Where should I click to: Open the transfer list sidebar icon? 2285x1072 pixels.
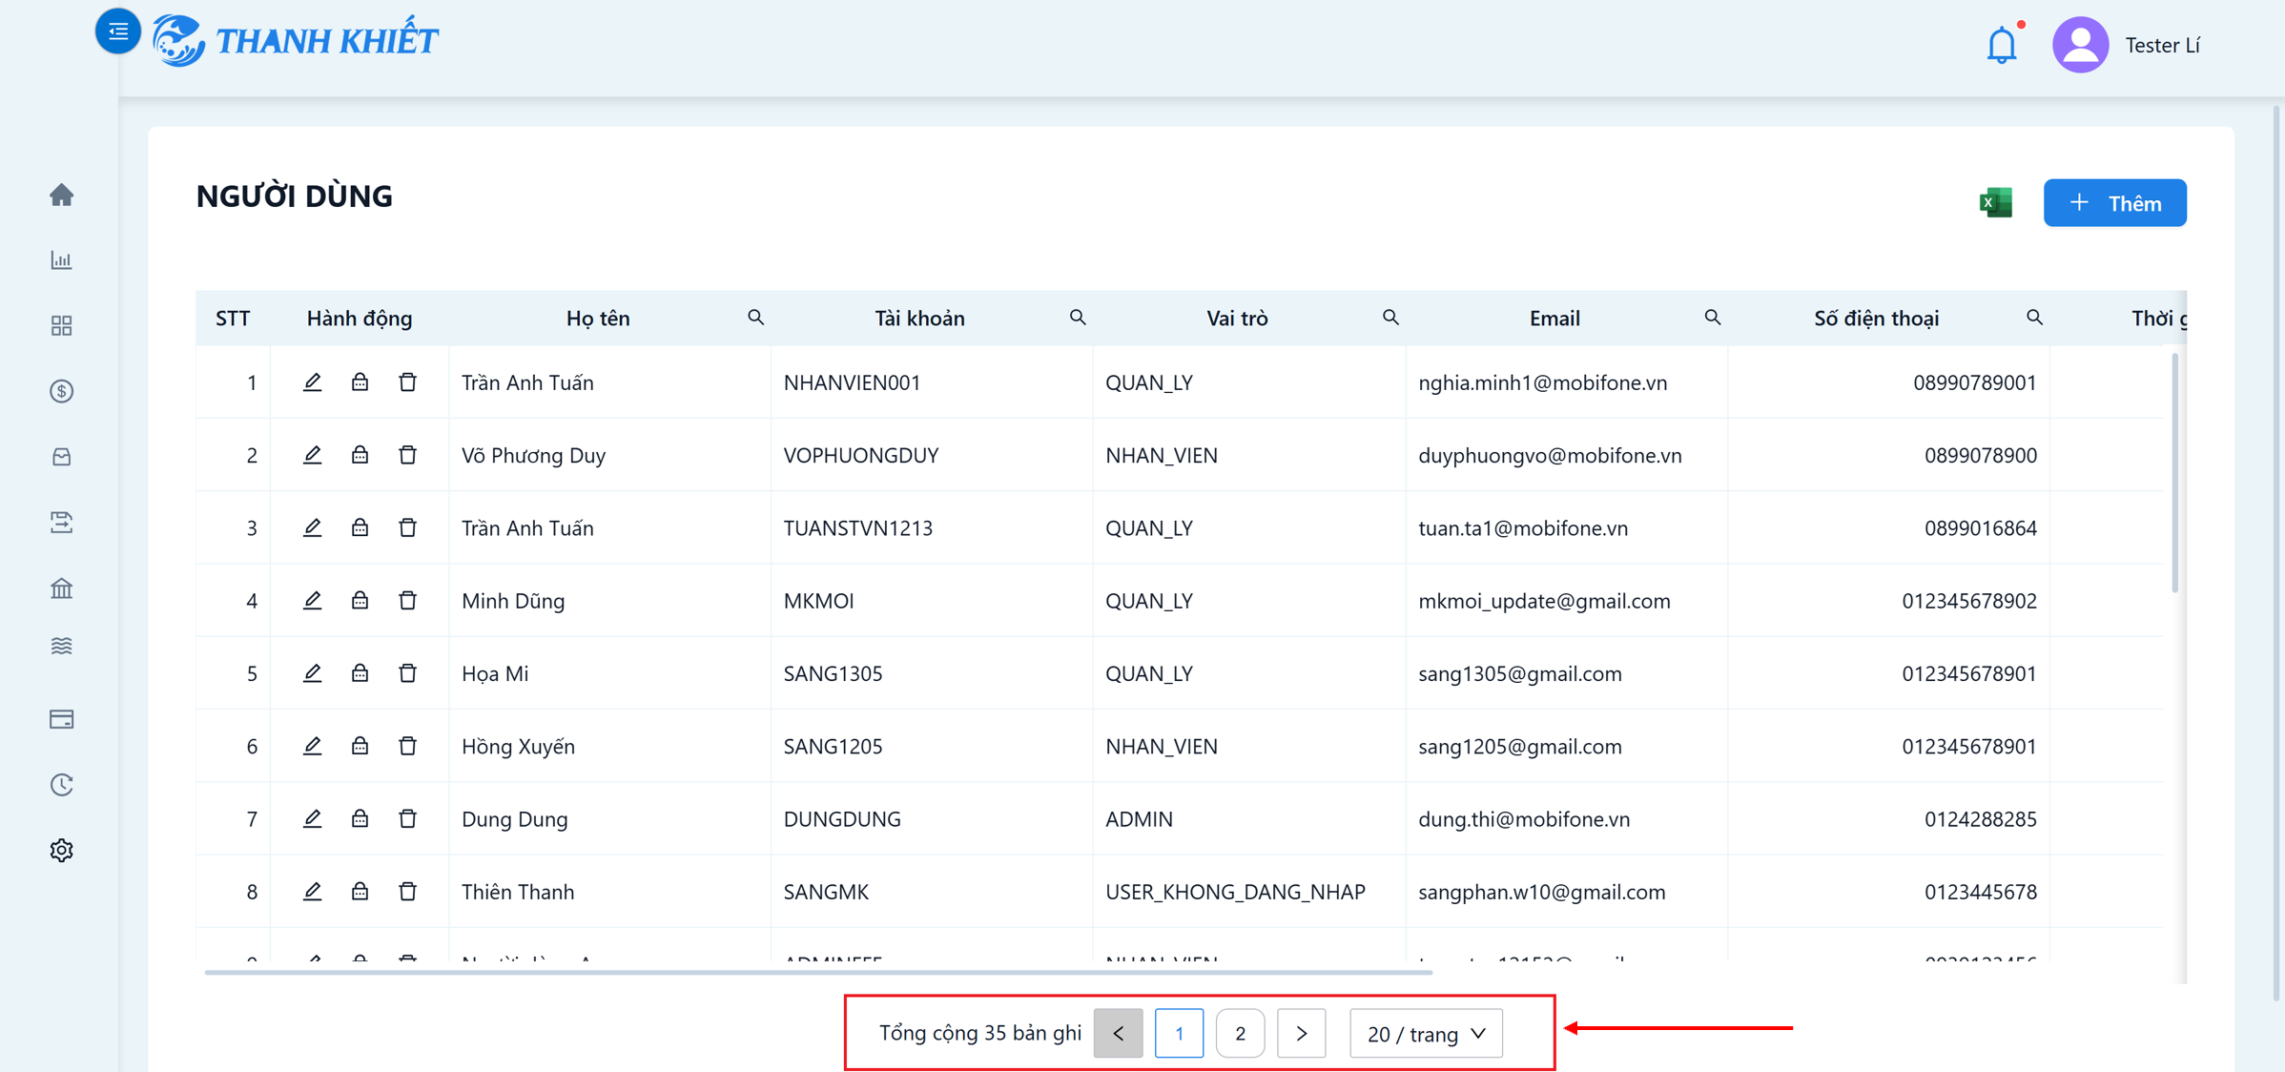coord(61,523)
